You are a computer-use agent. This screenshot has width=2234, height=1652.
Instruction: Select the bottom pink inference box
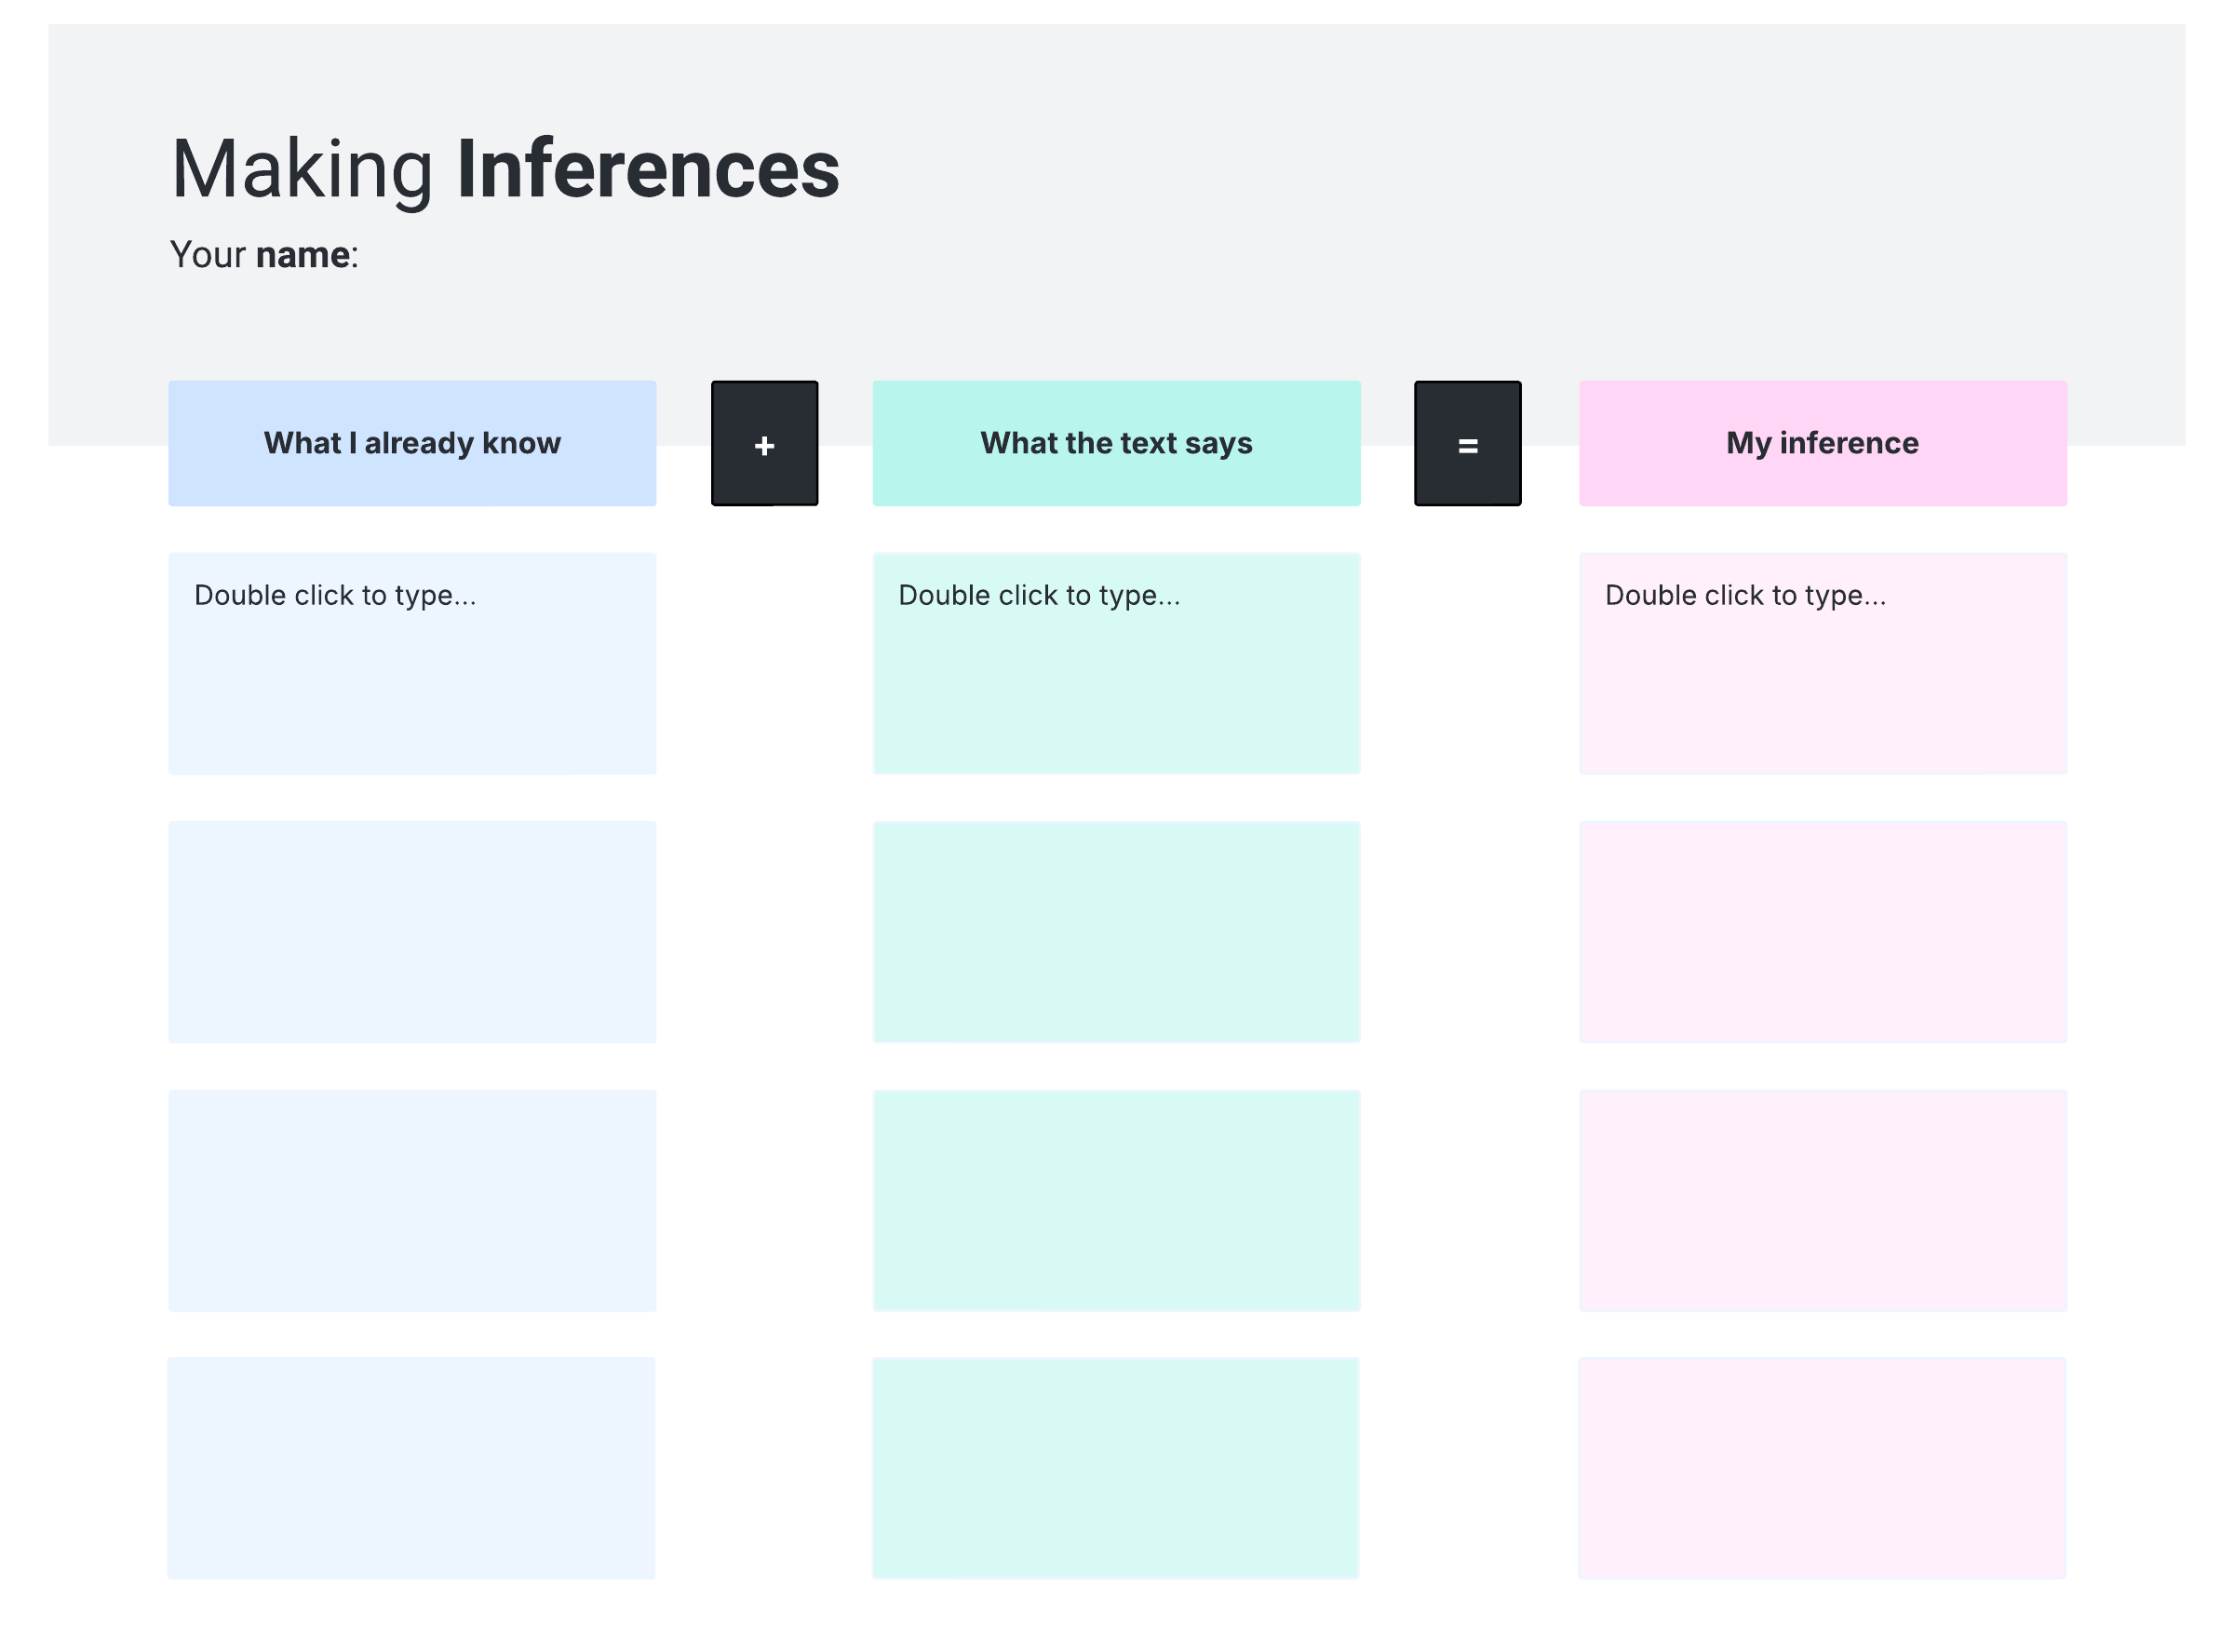pyautogui.click(x=1822, y=1468)
